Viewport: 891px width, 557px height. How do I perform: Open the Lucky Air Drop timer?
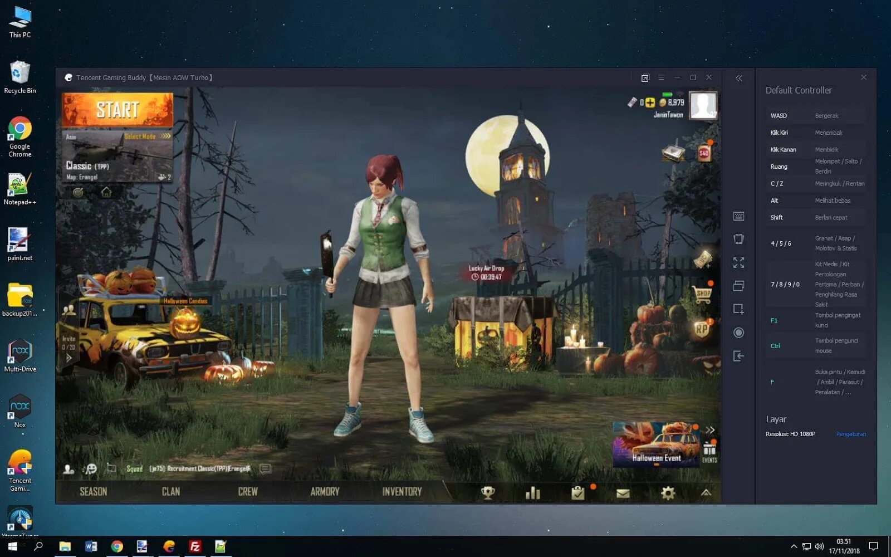(x=486, y=272)
